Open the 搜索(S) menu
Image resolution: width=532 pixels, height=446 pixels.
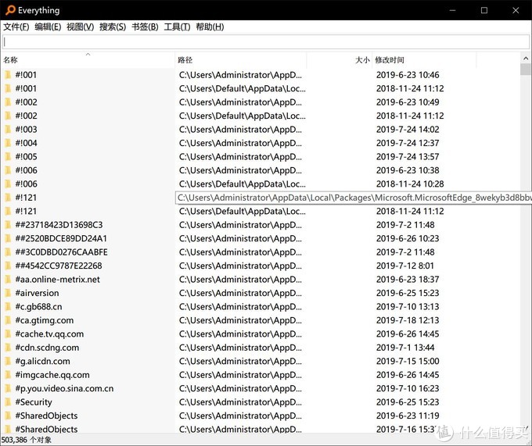click(x=113, y=27)
